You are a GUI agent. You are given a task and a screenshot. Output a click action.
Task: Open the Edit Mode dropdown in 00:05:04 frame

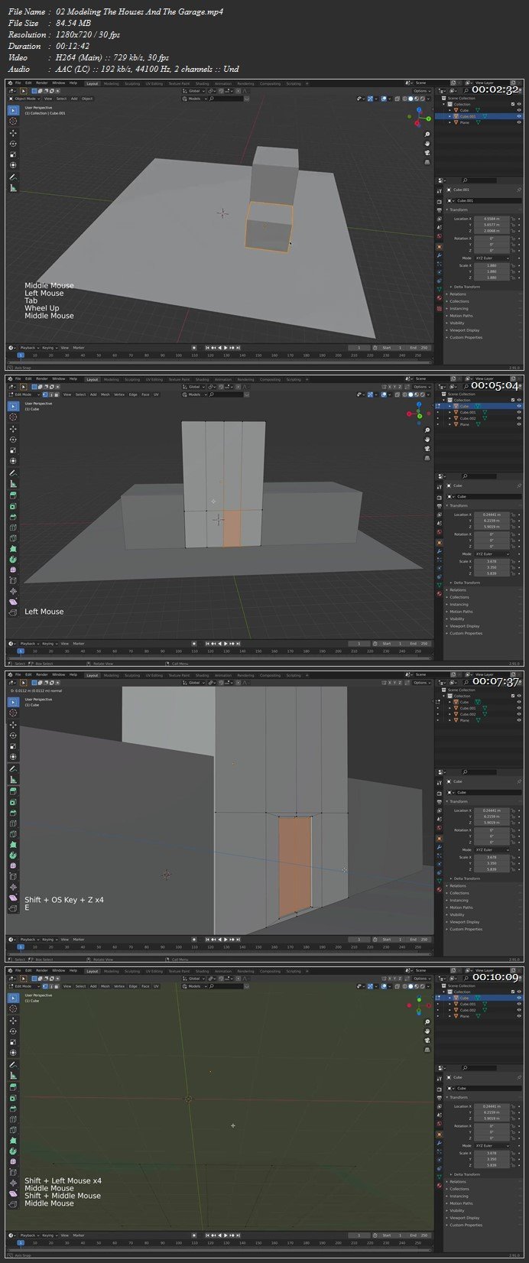[x=23, y=394]
